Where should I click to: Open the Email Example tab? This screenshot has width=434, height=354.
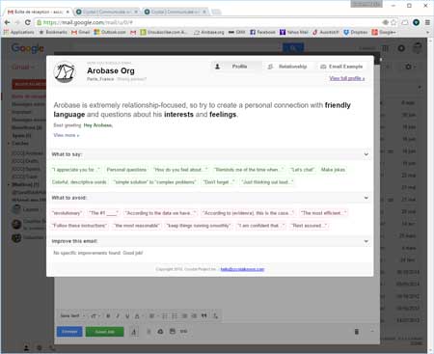click(x=341, y=67)
